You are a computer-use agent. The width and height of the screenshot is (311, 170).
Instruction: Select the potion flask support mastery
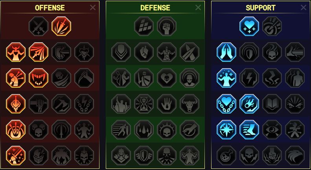coord(226,156)
